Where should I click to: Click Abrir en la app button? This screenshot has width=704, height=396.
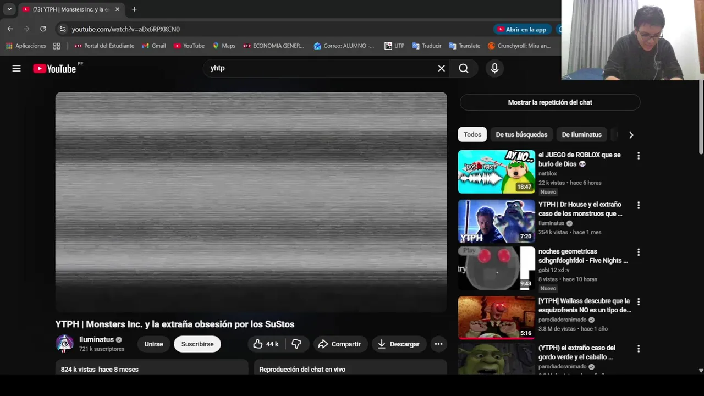[521, 29]
